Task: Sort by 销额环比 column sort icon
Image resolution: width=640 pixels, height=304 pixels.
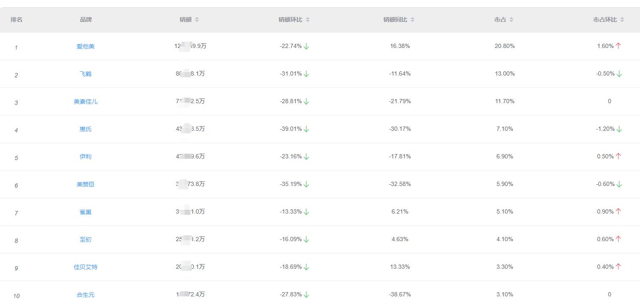Action: click(308, 20)
